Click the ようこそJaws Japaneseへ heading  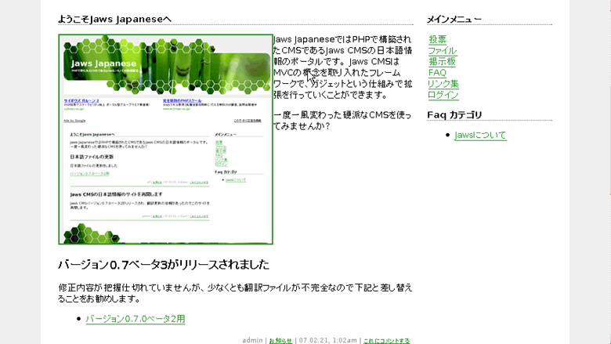coord(114,19)
